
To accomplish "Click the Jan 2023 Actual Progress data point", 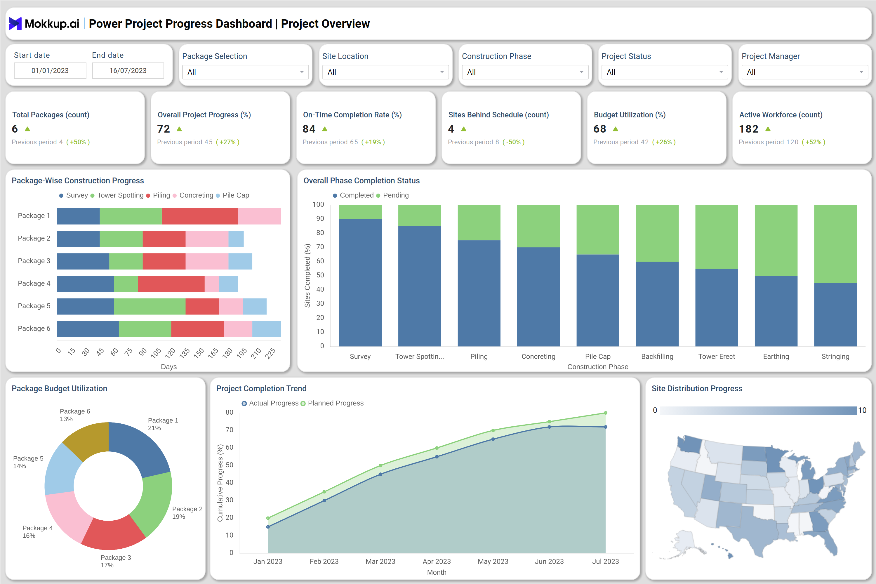I will [268, 527].
